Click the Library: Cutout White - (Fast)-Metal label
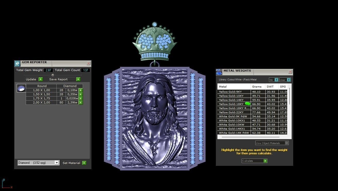 (x=238, y=80)
